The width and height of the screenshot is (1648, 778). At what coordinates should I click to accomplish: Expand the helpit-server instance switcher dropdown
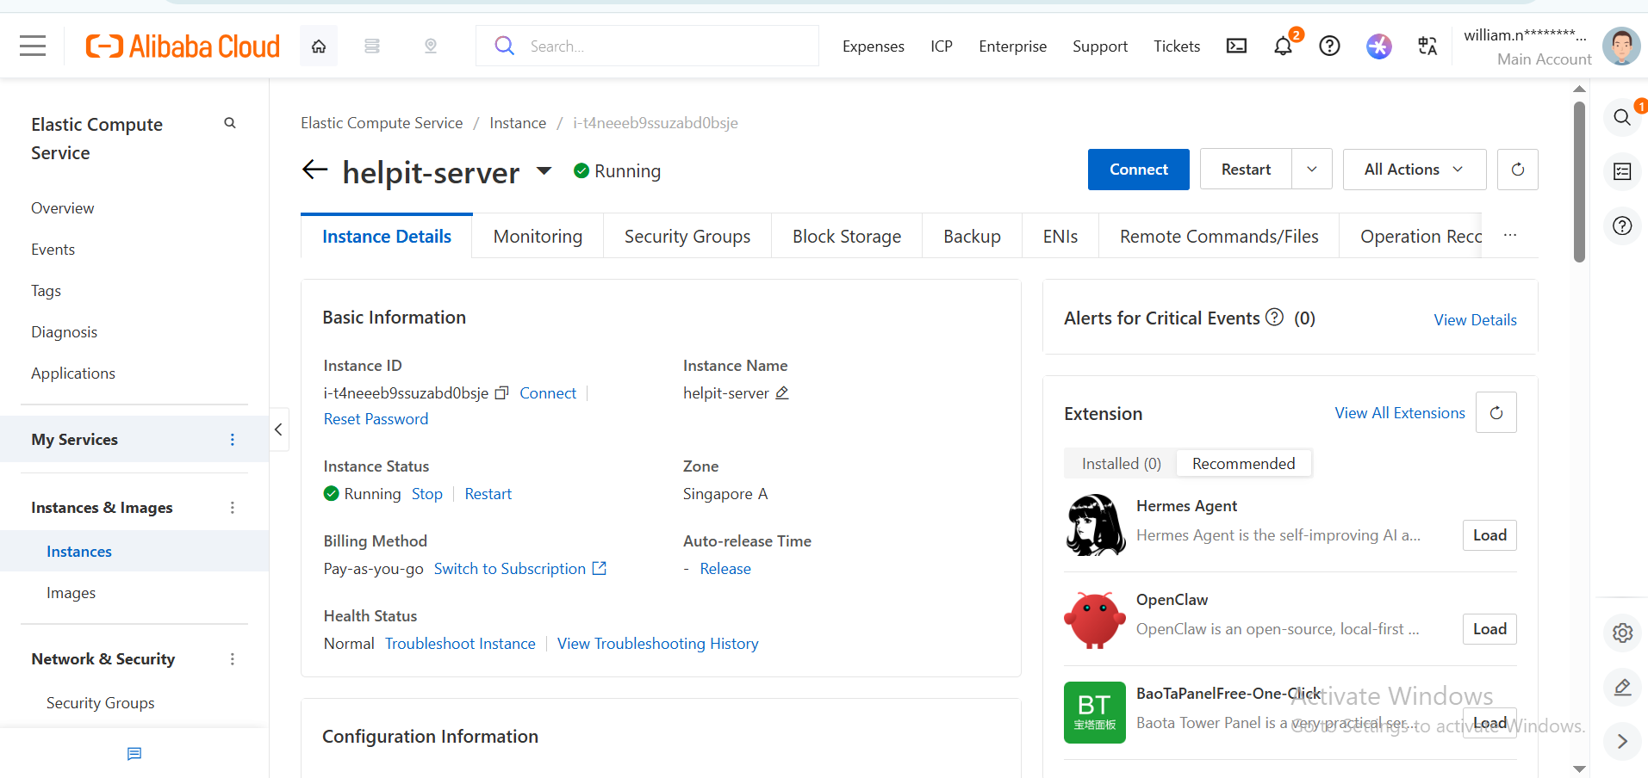click(544, 170)
